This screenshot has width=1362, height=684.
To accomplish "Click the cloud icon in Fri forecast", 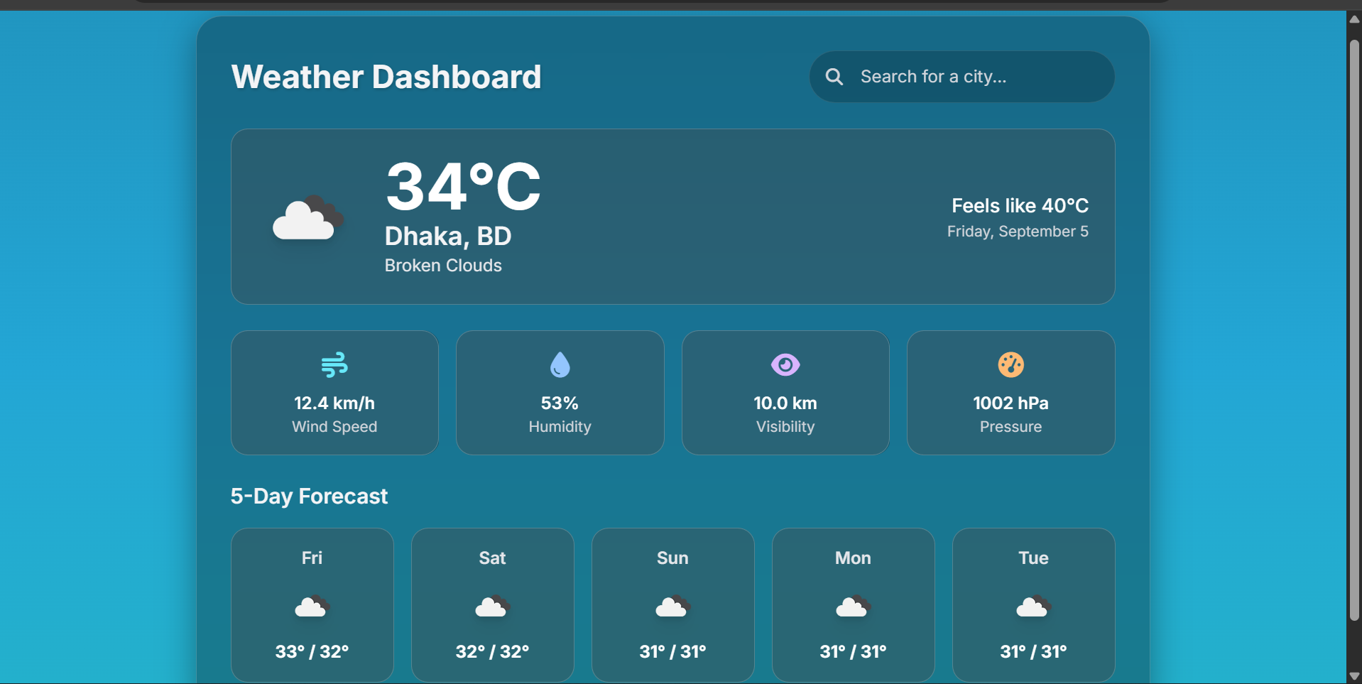I will (312, 607).
